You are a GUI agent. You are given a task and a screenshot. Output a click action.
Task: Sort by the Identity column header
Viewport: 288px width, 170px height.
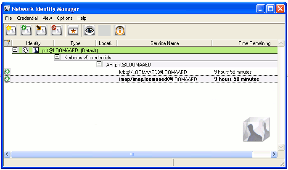33,43
